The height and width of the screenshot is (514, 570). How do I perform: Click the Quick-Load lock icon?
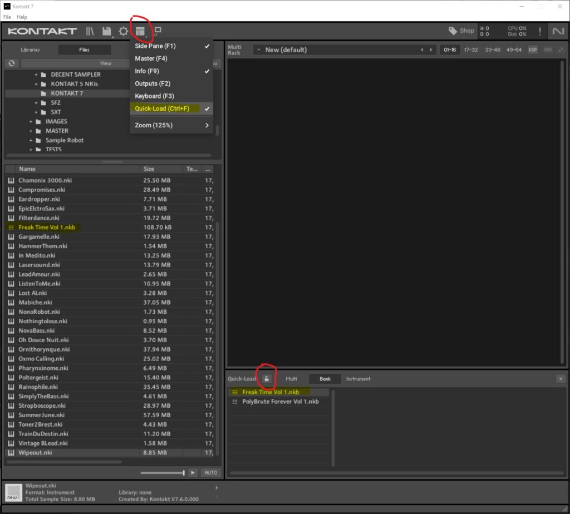pyautogui.click(x=267, y=379)
